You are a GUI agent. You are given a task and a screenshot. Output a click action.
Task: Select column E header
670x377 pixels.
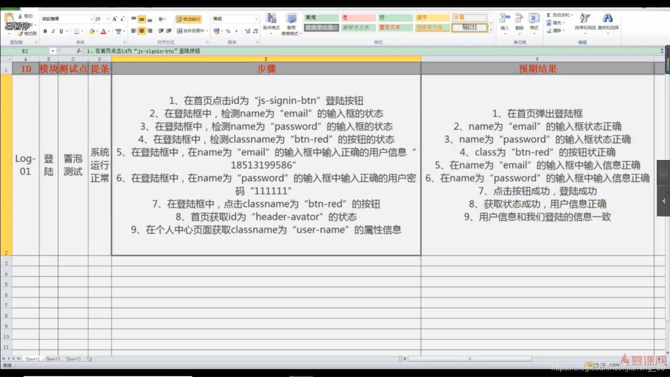point(266,59)
